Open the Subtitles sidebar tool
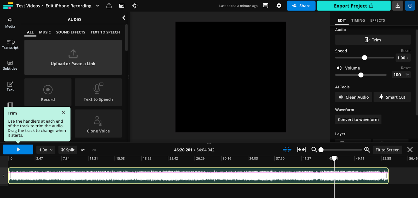Viewport: 418px width, 198px height. tap(10, 65)
